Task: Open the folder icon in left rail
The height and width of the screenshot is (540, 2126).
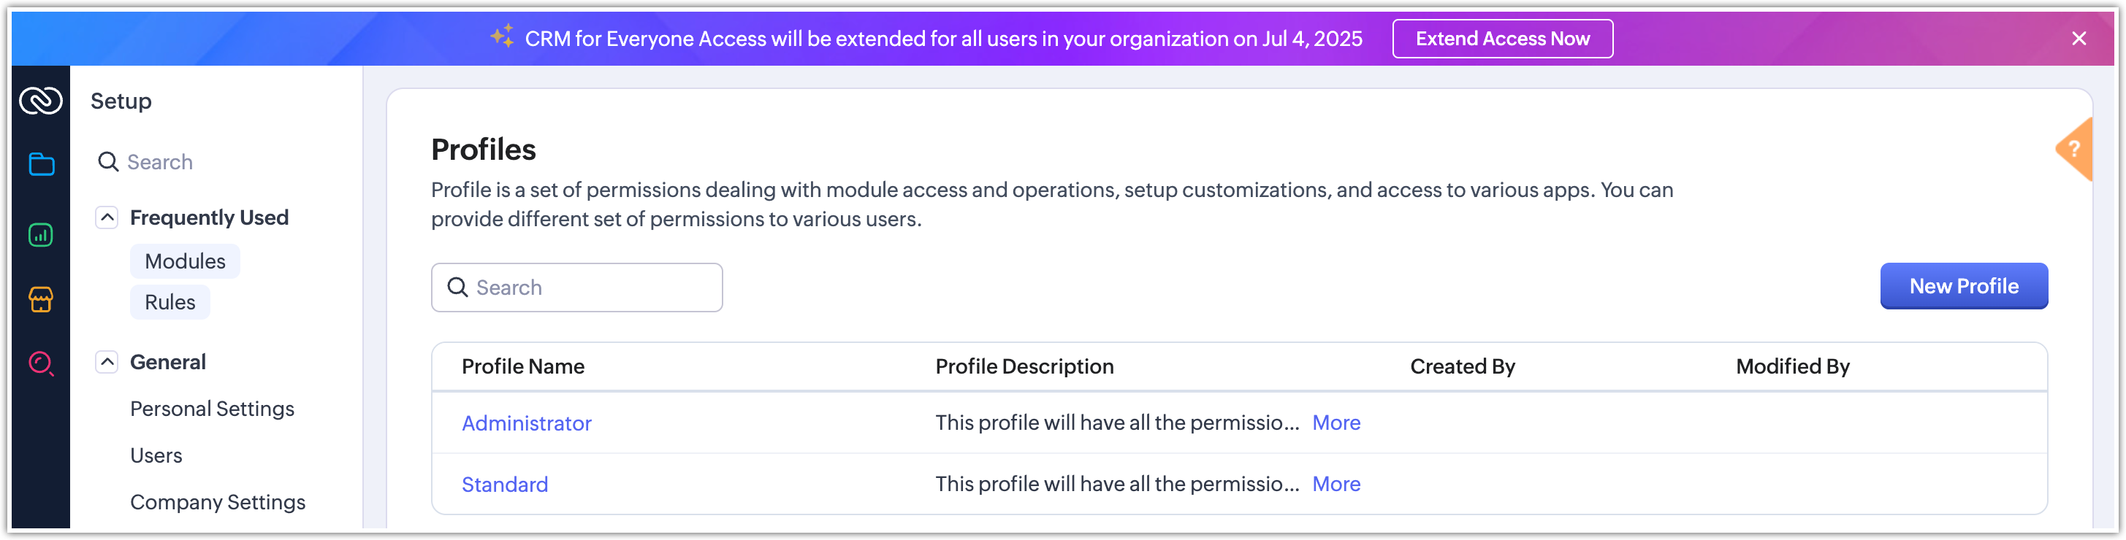Action: click(x=41, y=164)
